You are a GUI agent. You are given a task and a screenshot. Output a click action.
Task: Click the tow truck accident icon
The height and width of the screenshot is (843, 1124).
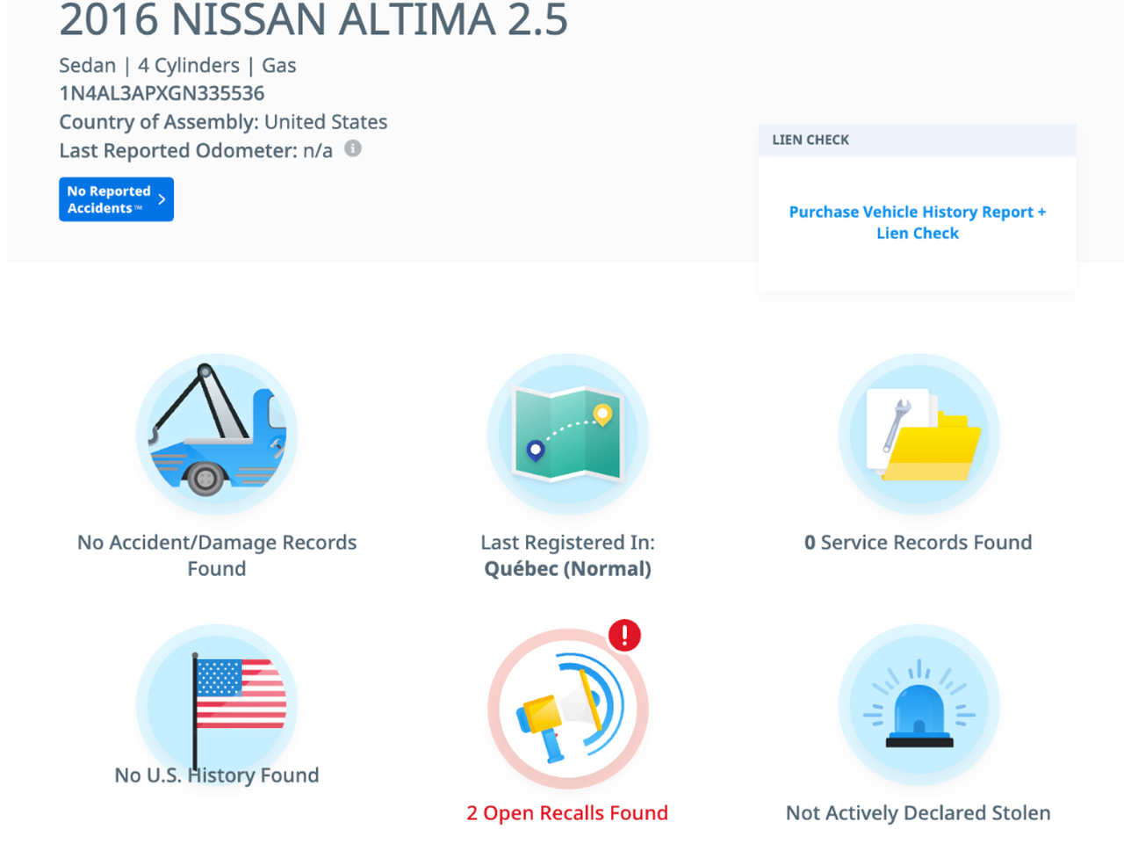click(x=217, y=434)
